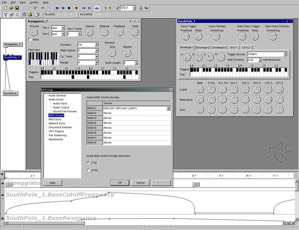Open file using the folder icon
Viewport: 299px width, 230px height.
(x=10, y=8)
